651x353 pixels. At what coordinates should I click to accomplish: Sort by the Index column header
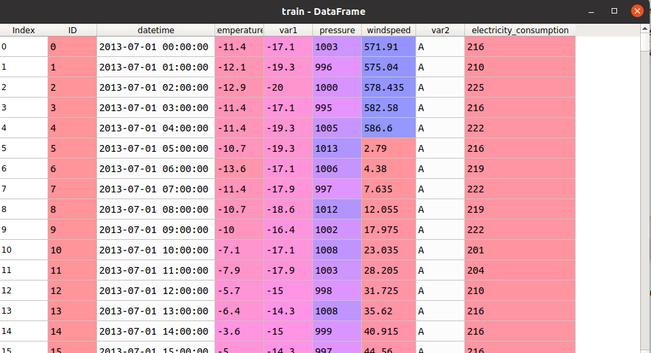[24, 30]
